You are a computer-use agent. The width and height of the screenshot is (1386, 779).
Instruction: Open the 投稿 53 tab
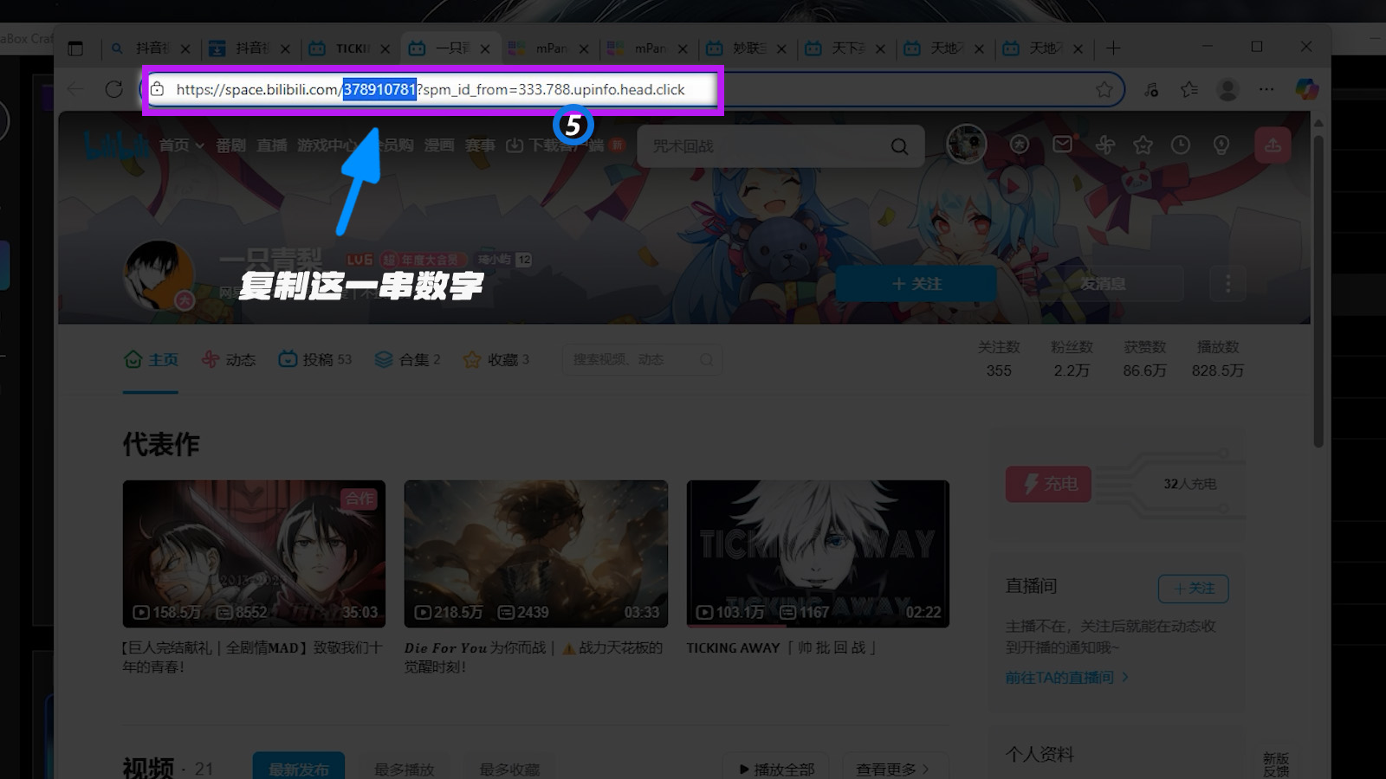(x=314, y=359)
